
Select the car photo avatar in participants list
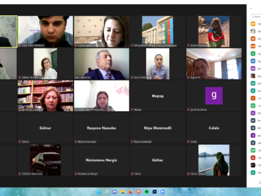pos(253,165)
